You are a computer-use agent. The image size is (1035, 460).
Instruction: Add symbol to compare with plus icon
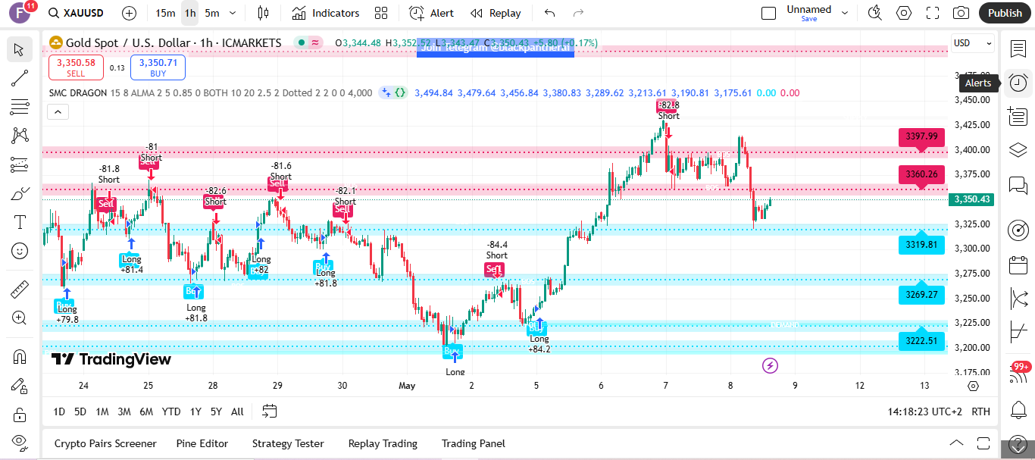pos(130,13)
